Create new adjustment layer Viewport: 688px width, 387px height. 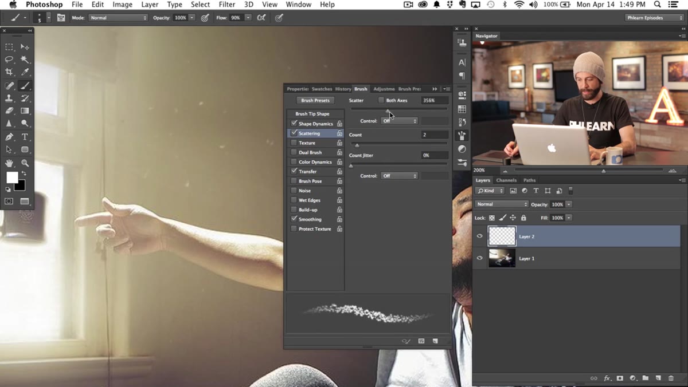tap(633, 378)
